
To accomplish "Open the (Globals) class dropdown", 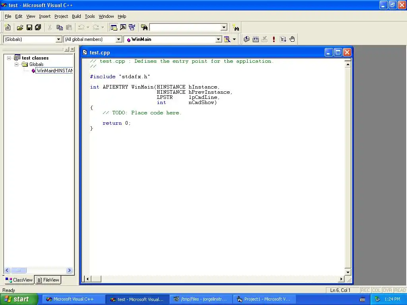I will click(x=59, y=39).
